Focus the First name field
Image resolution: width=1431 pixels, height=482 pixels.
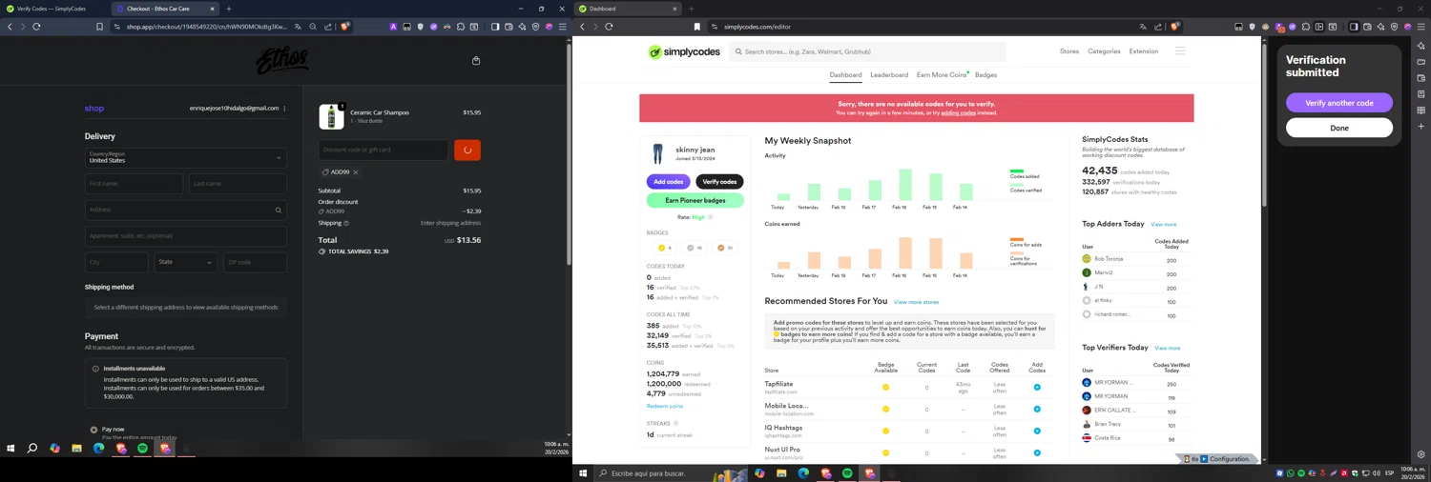pyautogui.click(x=134, y=184)
